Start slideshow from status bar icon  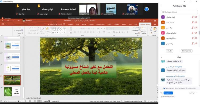tap(25, 101)
